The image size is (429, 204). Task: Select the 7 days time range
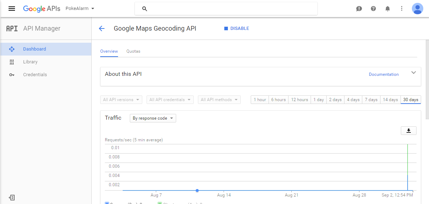pos(371,100)
